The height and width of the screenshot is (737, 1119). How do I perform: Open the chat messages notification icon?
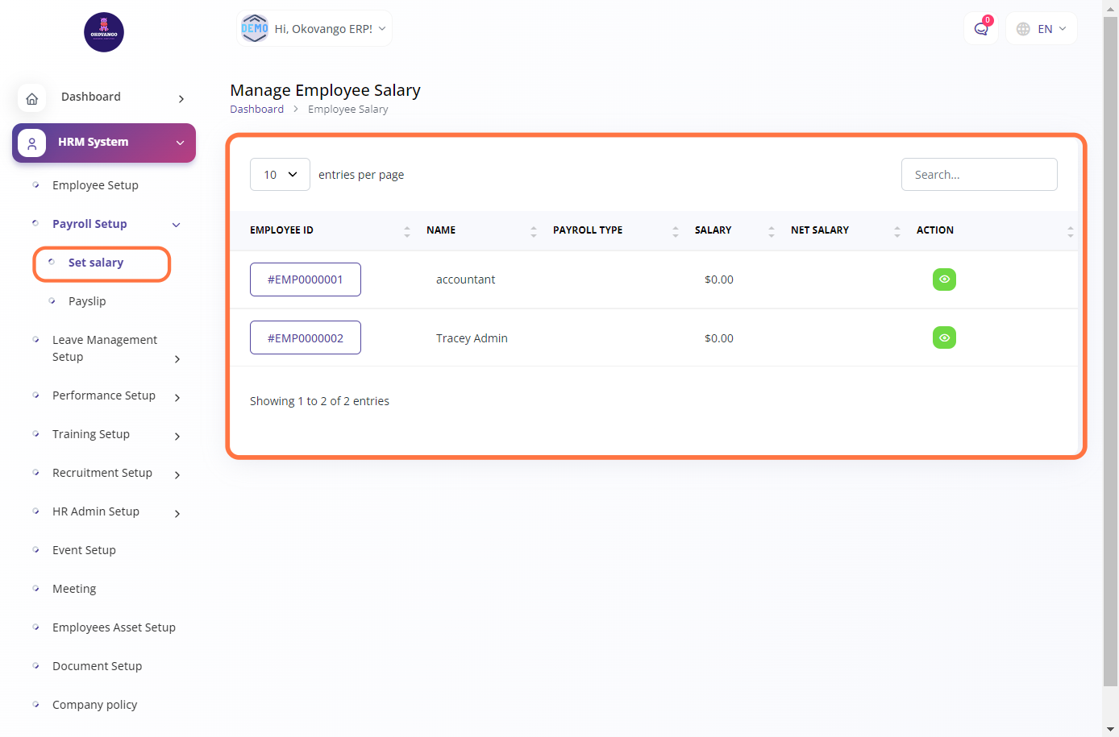coord(980,29)
